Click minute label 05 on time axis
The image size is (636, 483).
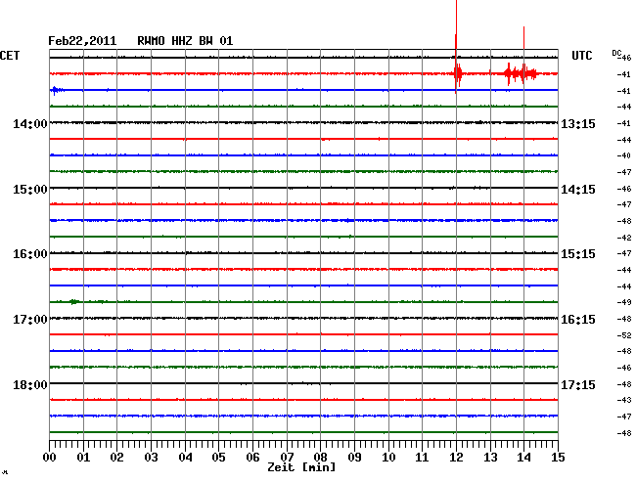coord(218,457)
